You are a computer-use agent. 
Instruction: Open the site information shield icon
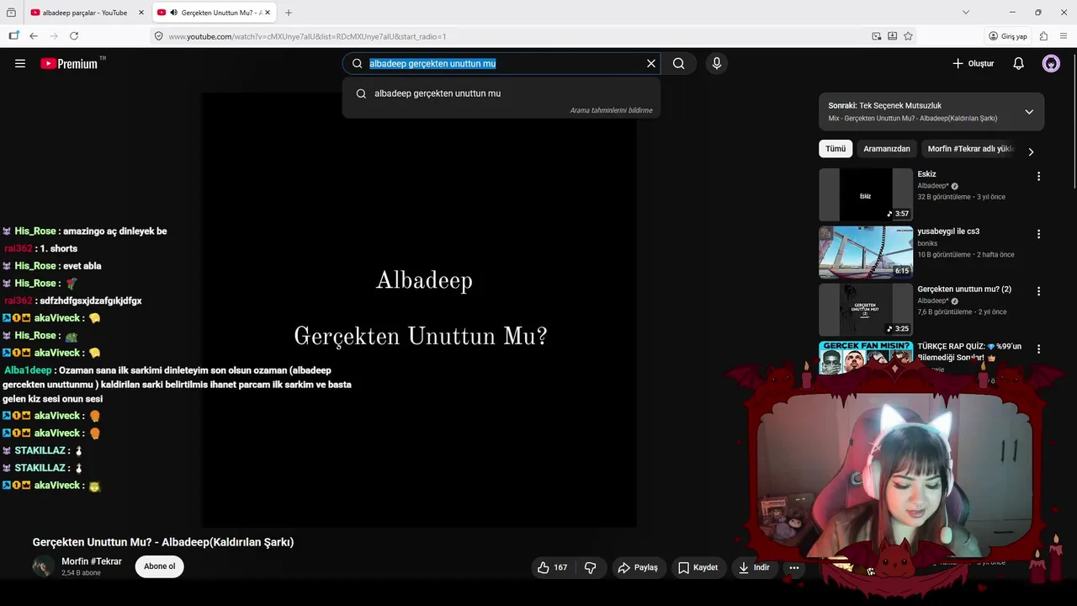point(158,36)
